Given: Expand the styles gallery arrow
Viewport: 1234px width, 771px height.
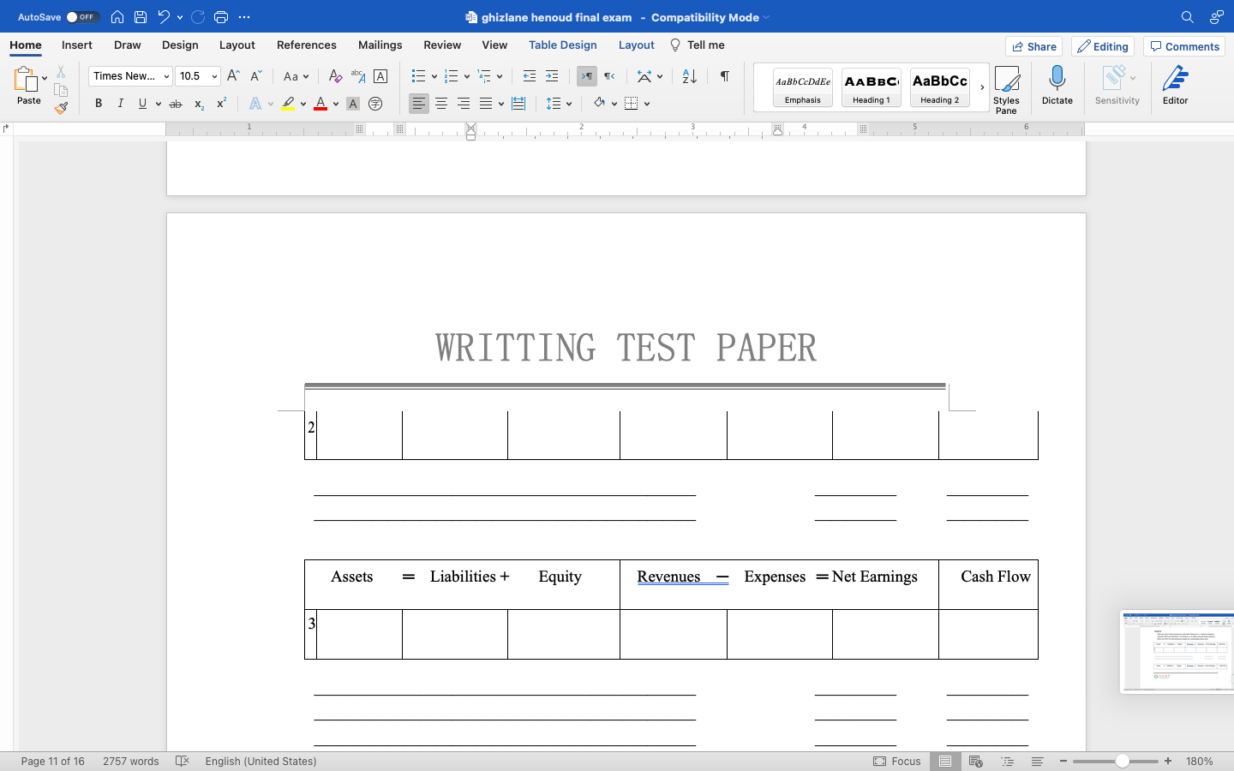Looking at the screenshot, I should pos(982,87).
